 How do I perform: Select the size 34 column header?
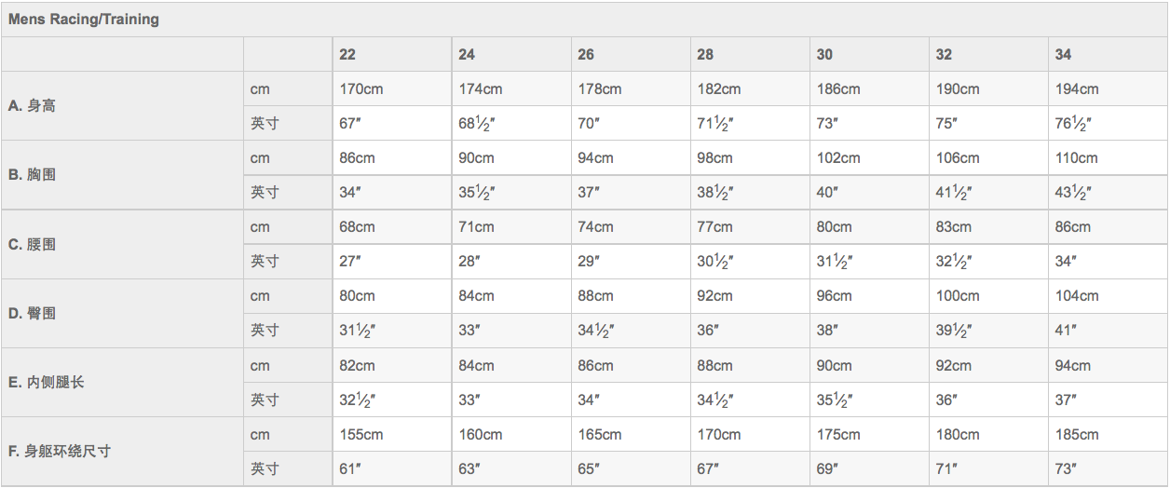coord(1063,54)
